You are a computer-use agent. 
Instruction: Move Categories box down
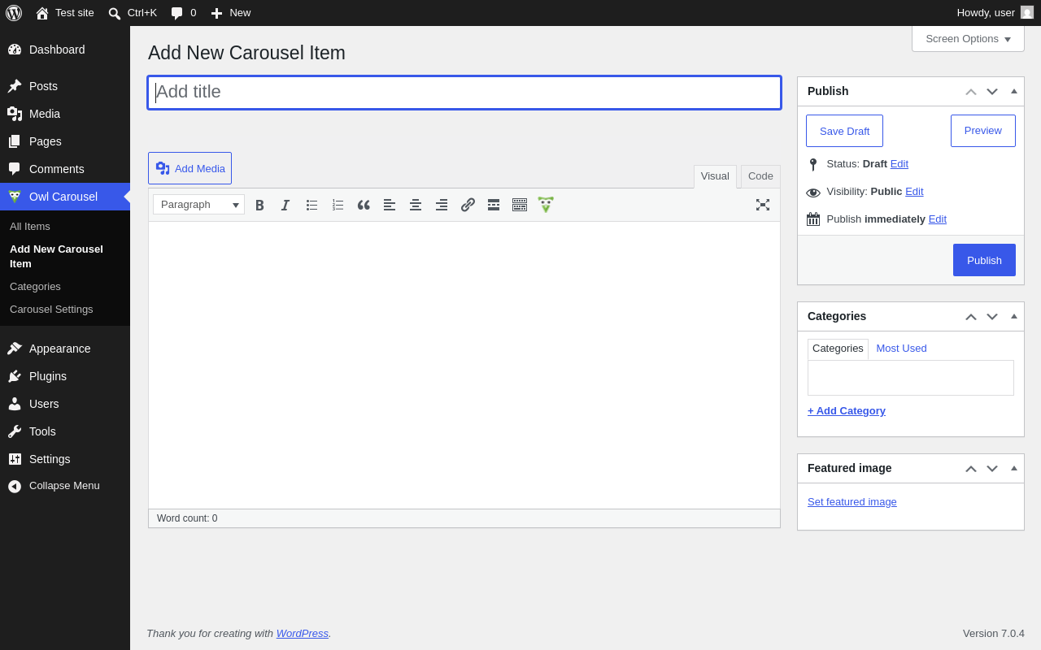[x=992, y=316]
